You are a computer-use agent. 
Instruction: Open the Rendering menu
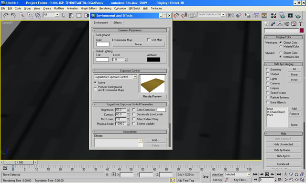[x=105, y=9]
